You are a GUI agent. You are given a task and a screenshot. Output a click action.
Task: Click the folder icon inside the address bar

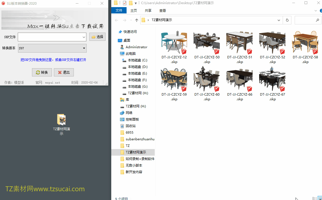[x=143, y=20]
